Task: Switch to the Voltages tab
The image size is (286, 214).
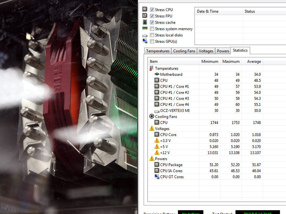Action: click(206, 51)
